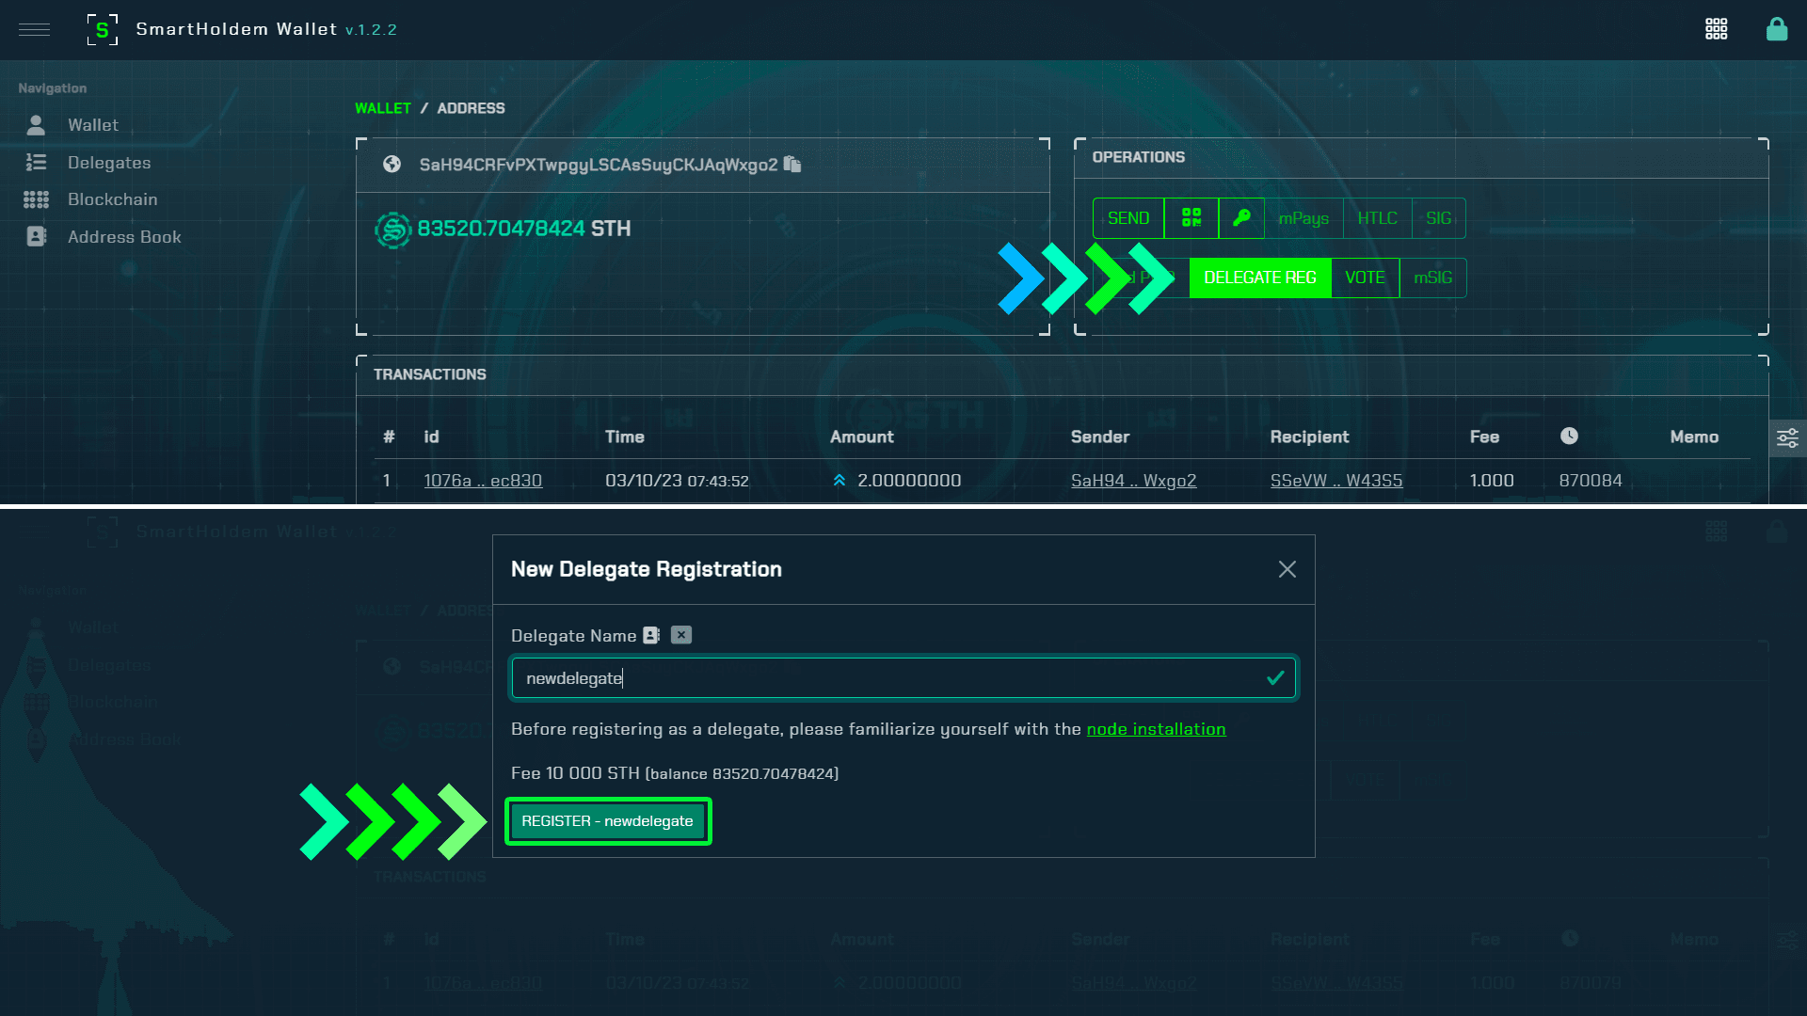Open recipient address SSeVW .. W43S5
Viewport: 1807px width, 1016px height.
click(1335, 481)
